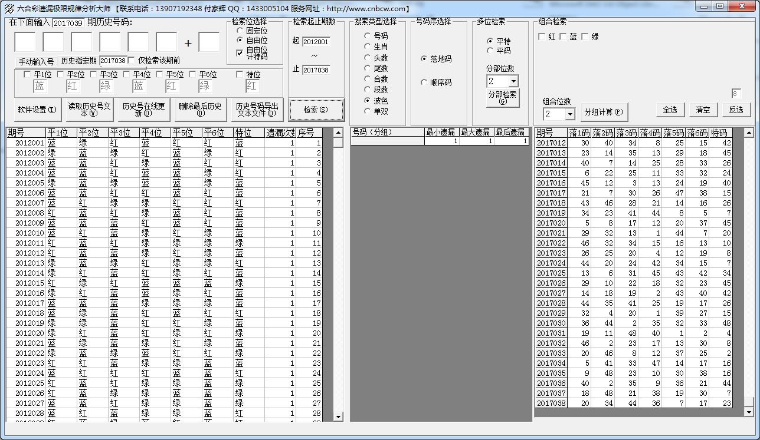The height and width of the screenshot is (440, 760).
Task: Tick the 红 checkbox in 组合检索
Action: [542, 37]
